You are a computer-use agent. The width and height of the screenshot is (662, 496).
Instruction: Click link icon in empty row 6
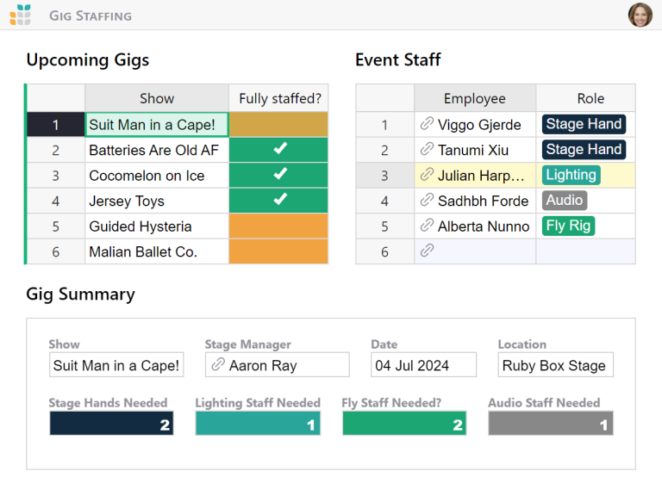point(427,251)
